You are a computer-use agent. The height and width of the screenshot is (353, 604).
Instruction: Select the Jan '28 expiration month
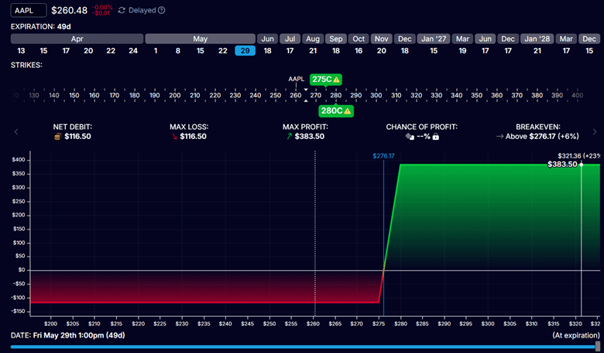[x=537, y=39]
